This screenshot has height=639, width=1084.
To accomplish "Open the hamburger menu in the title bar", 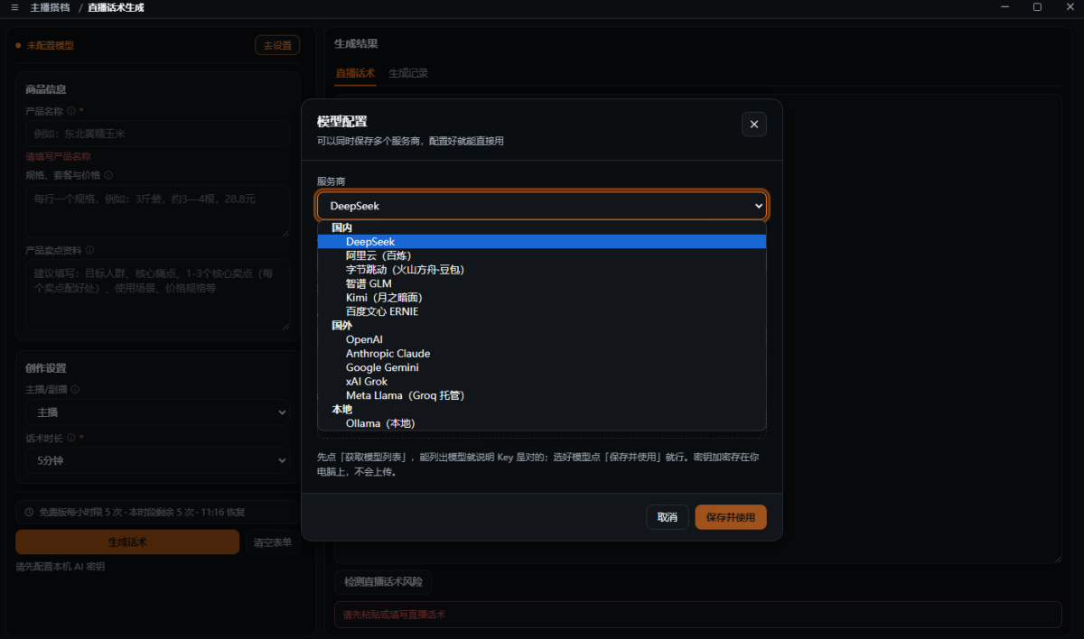I will point(14,7).
